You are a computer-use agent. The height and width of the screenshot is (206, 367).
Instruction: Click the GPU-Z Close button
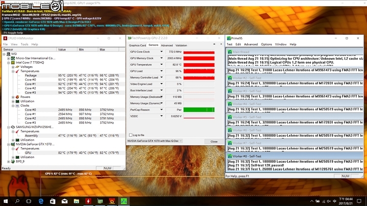[214, 142]
